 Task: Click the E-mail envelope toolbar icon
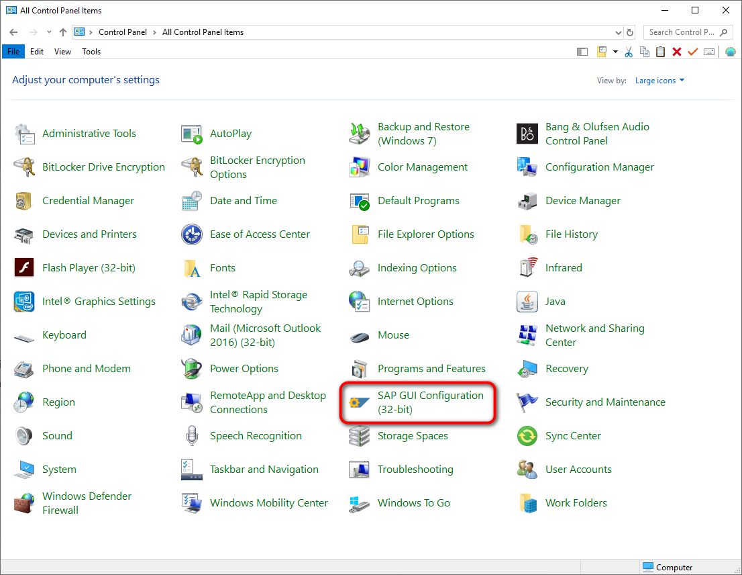709,52
